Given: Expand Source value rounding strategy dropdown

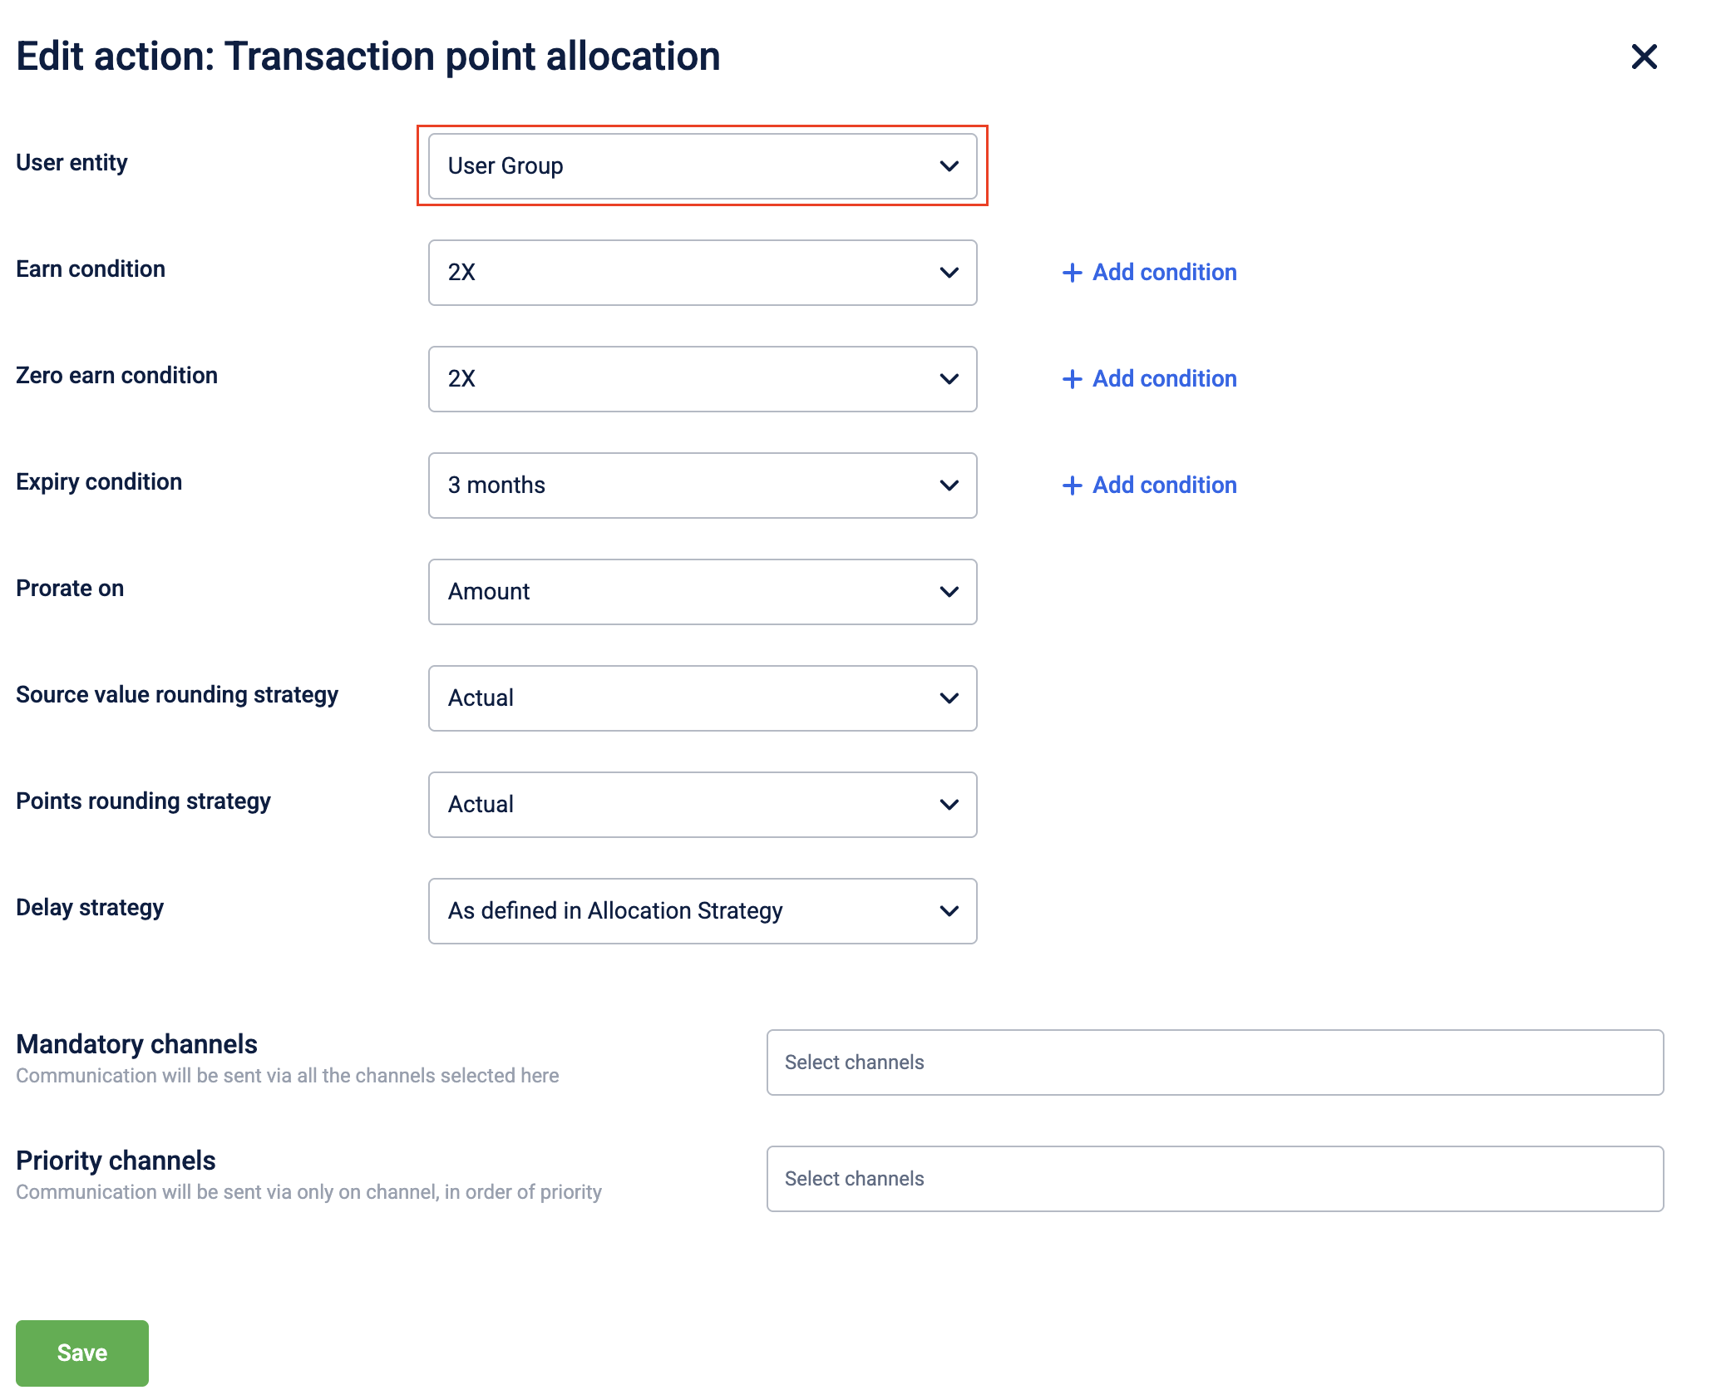Looking at the screenshot, I should (703, 698).
